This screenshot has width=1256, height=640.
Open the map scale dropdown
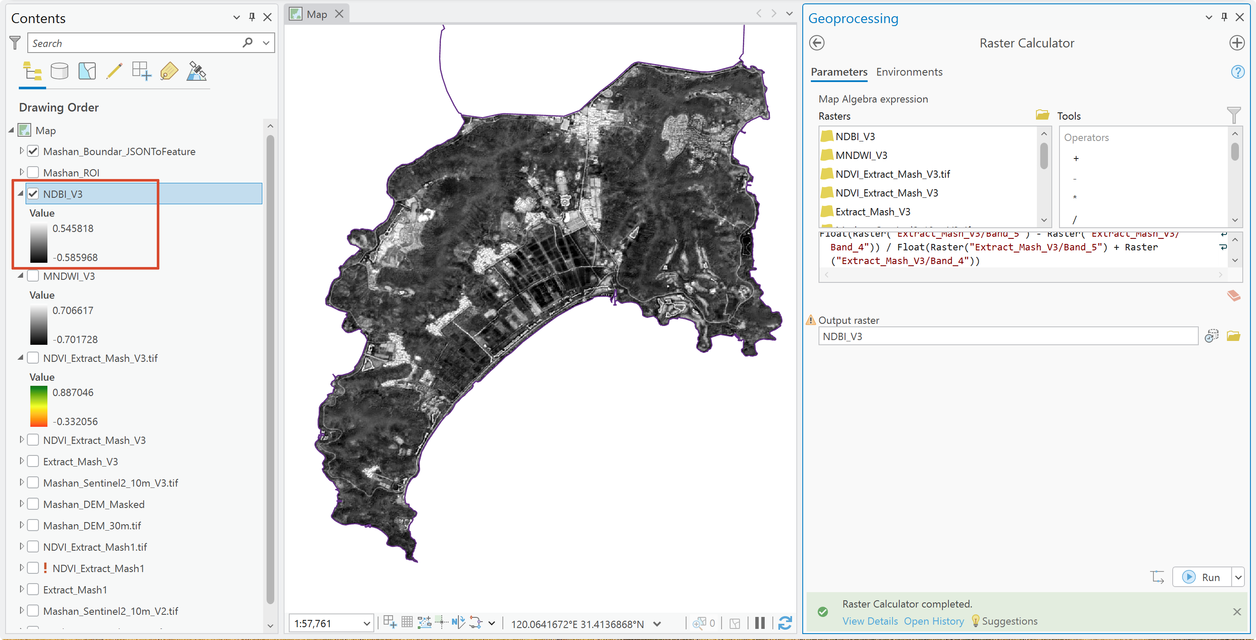coord(367,623)
